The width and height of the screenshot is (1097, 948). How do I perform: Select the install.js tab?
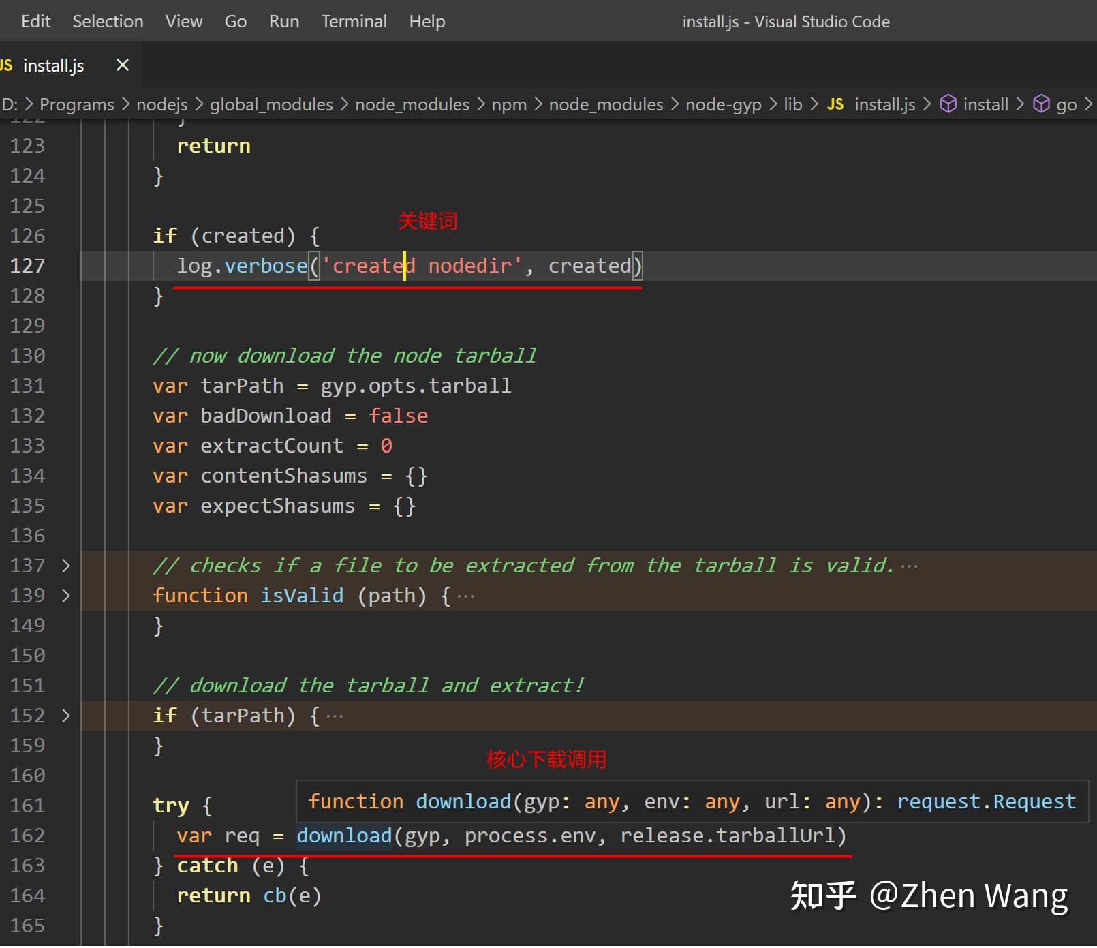click(53, 65)
